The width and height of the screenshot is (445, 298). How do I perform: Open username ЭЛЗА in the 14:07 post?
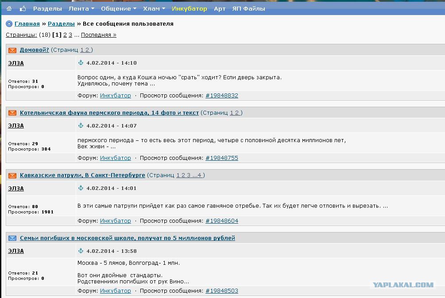click(x=16, y=126)
